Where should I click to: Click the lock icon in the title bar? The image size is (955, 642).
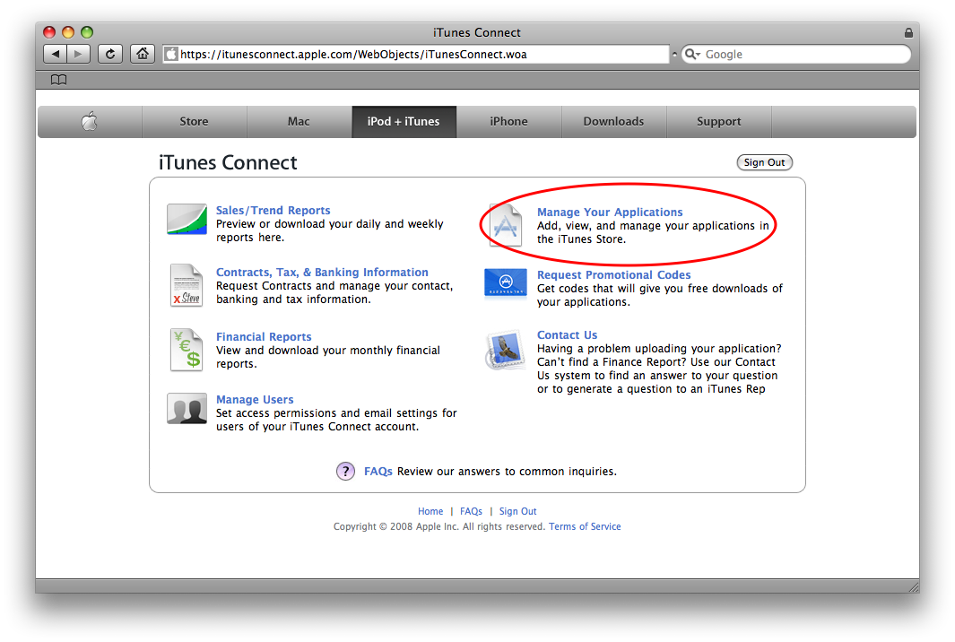coord(908,32)
